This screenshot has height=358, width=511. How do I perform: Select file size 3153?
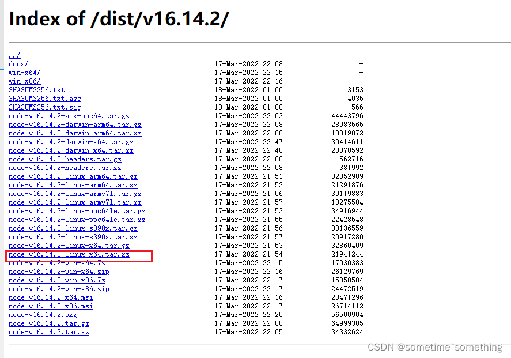[355, 90]
